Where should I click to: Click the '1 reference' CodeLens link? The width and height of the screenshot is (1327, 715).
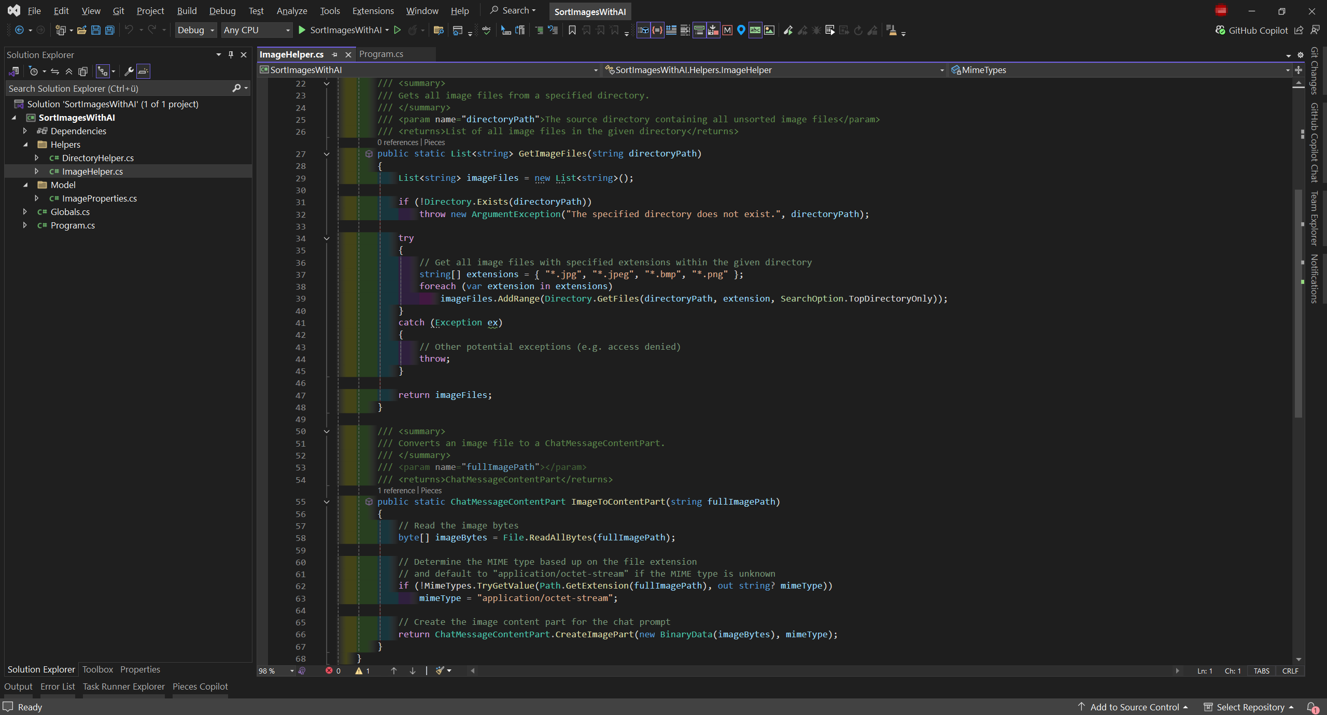pos(397,491)
